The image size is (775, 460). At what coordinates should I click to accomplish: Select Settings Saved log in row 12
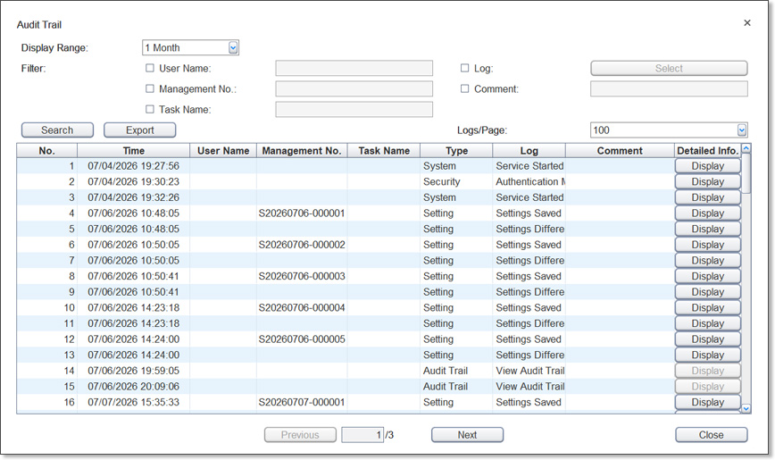[529, 339]
